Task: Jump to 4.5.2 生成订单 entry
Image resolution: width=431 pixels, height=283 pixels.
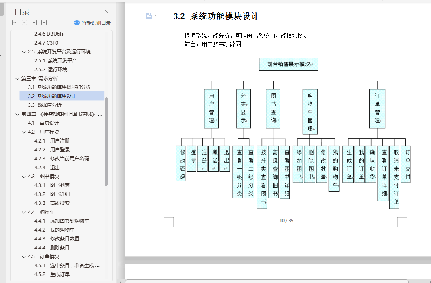Action: click(x=52, y=274)
